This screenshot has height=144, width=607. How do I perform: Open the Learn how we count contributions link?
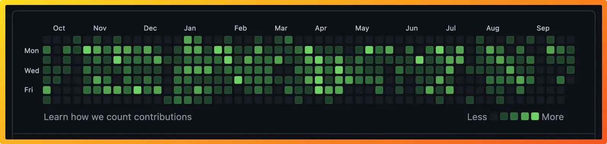coord(117,117)
